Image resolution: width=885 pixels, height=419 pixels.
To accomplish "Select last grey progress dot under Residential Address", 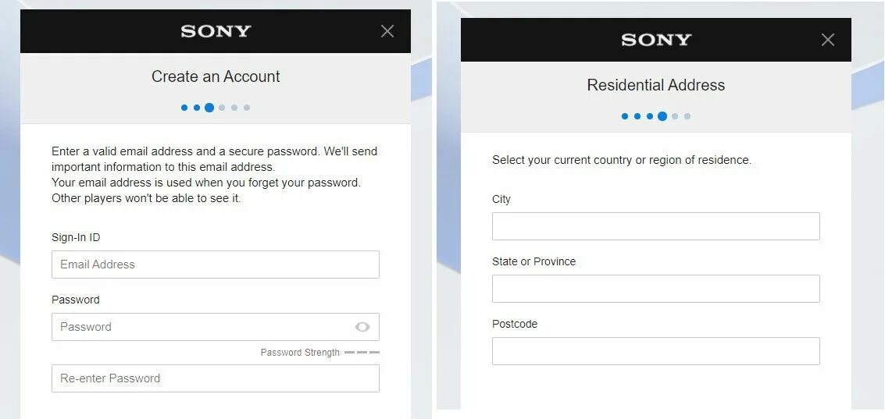I will coord(687,116).
